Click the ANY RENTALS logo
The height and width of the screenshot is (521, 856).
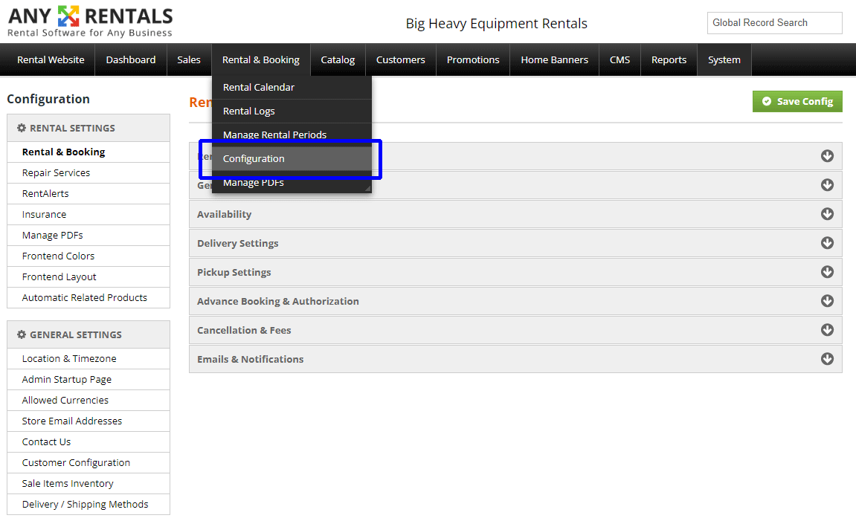click(x=88, y=22)
